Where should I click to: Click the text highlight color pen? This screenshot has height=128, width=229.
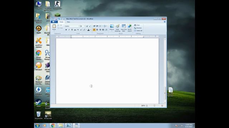[x=84, y=30]
